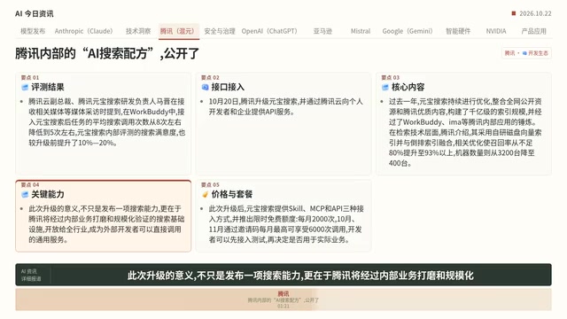The height and width of the screenshot is (319, 567).
Task: Select the Mistral tab
Action: tap(361, 31)
